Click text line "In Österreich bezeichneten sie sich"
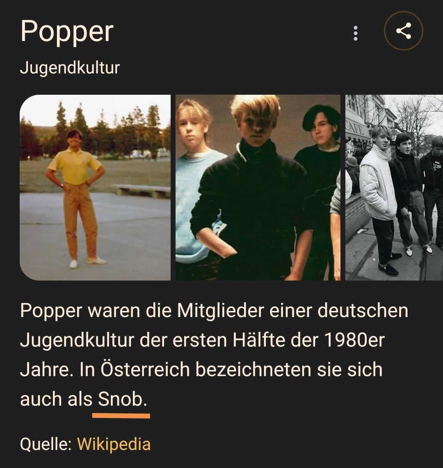443x468 pixels. click(231, 369)
